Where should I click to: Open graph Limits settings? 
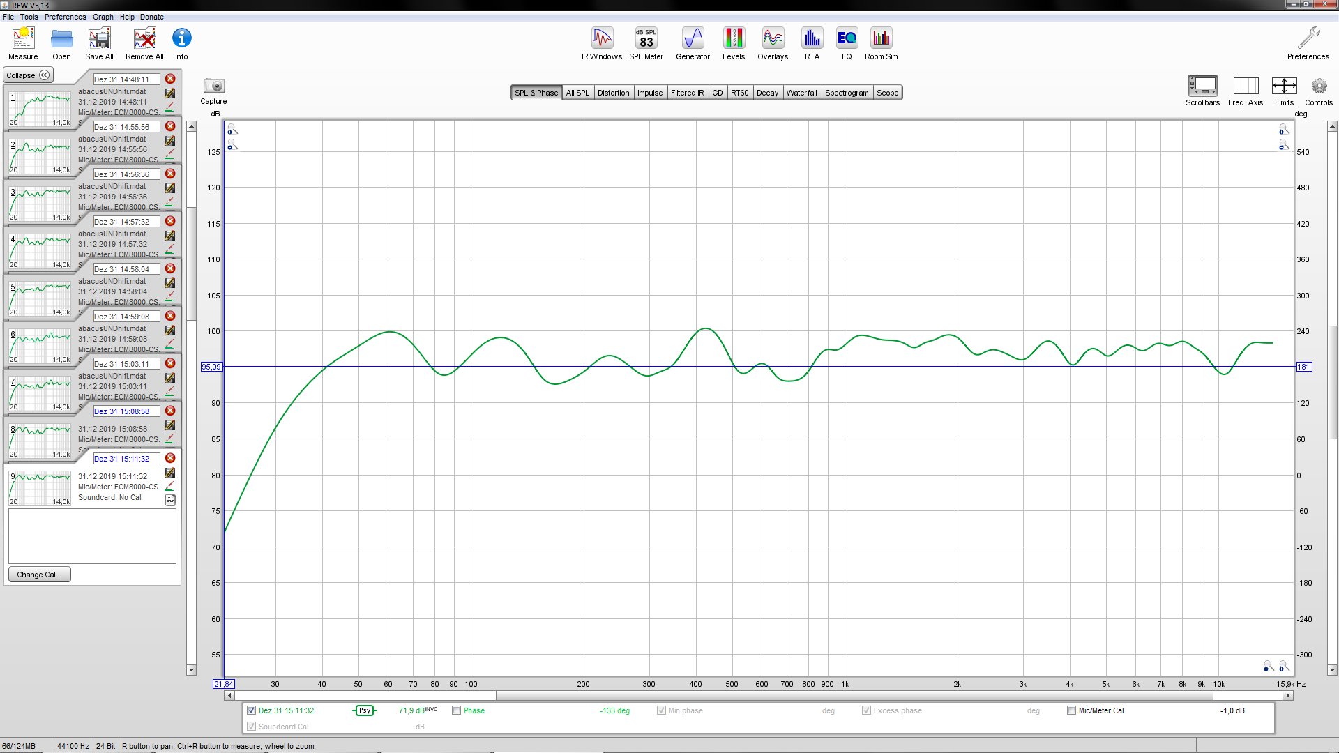(1284, 86)
